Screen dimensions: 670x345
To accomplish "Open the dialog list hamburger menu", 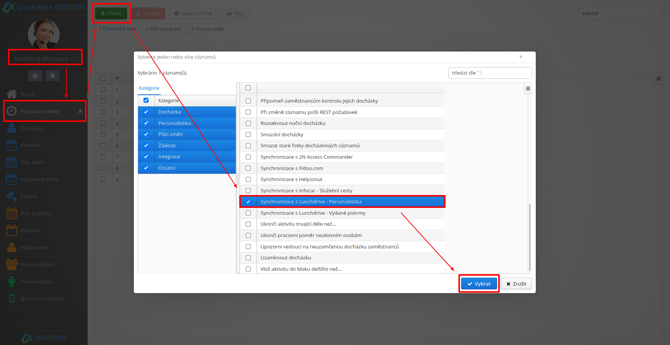I will [528, 89].
